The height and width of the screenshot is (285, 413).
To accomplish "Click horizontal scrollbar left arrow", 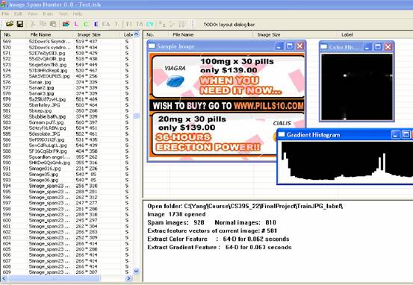I will (x=4, y=278).
